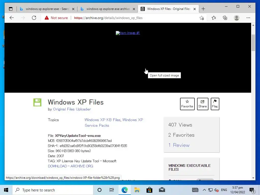
Task: Open the Mail app from the taskbar
Action: click(x=162, y=190)
